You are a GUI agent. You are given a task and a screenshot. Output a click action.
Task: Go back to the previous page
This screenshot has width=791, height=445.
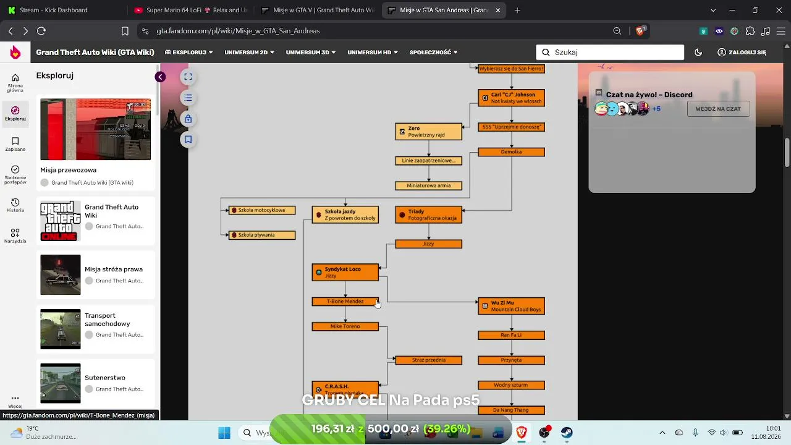point(11,31)
